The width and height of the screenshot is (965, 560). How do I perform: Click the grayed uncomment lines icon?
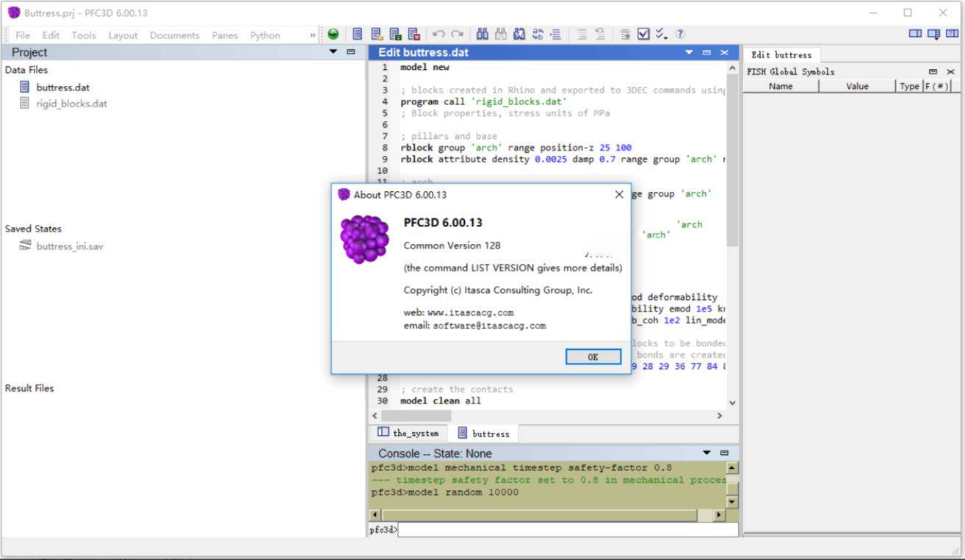pyautogui.click(x=600, y=35)
